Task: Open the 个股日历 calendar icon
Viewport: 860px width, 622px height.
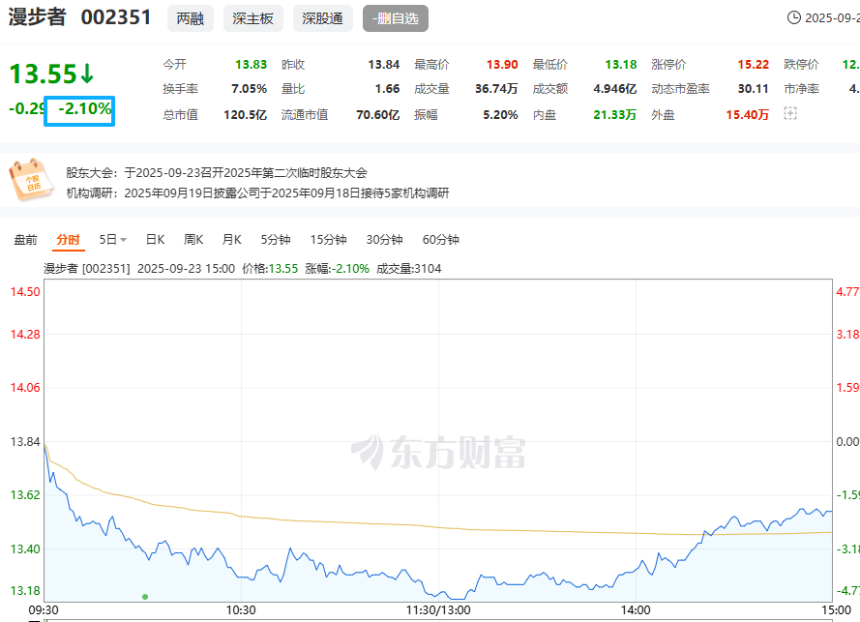Action: tap(31, 179)
